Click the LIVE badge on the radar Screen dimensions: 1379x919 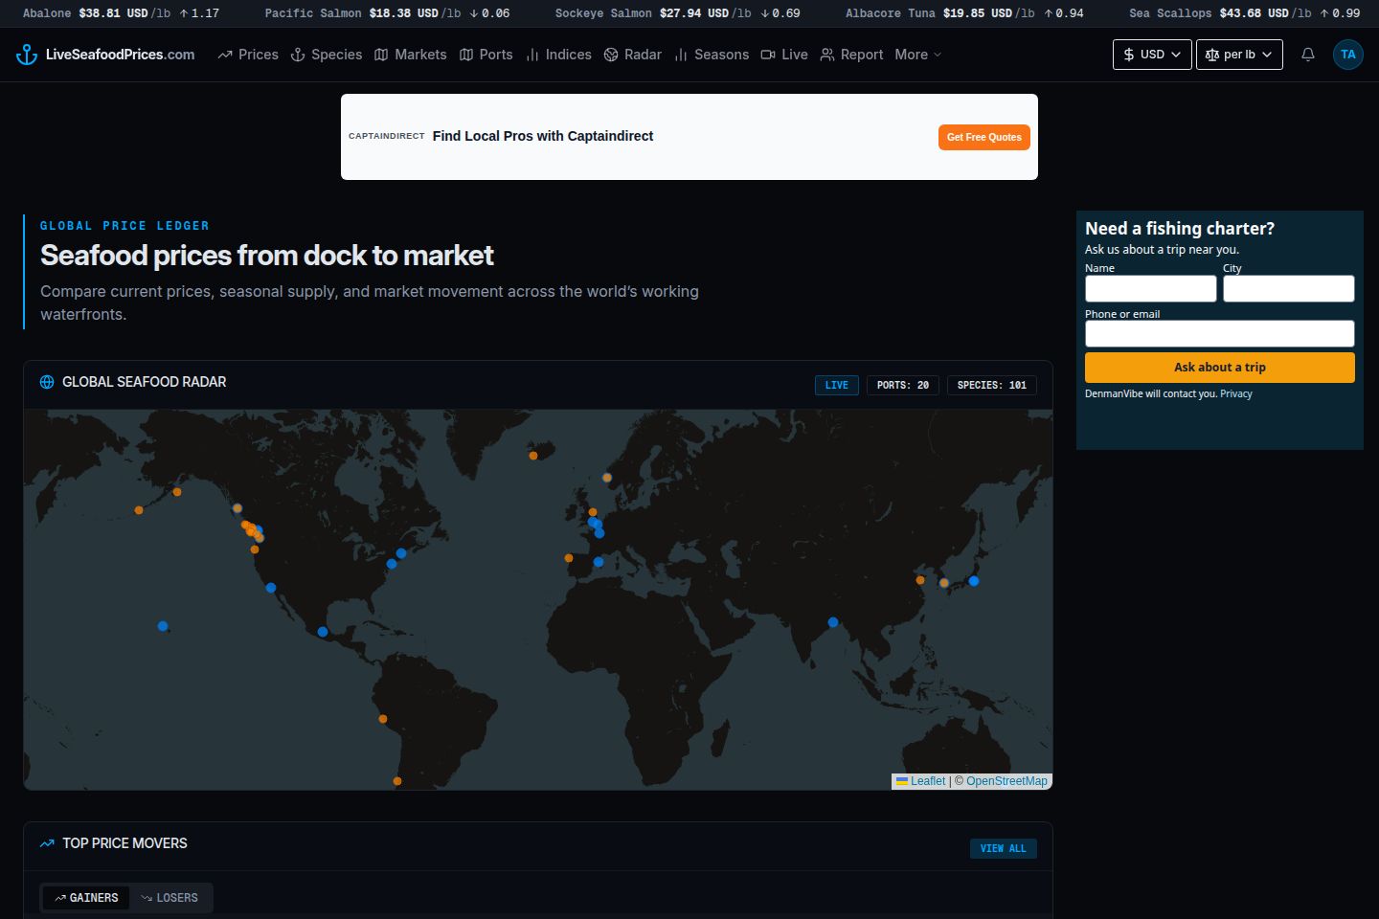(837, 385)
